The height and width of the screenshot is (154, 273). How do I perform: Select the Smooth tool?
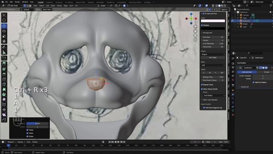tap(4, 99)
